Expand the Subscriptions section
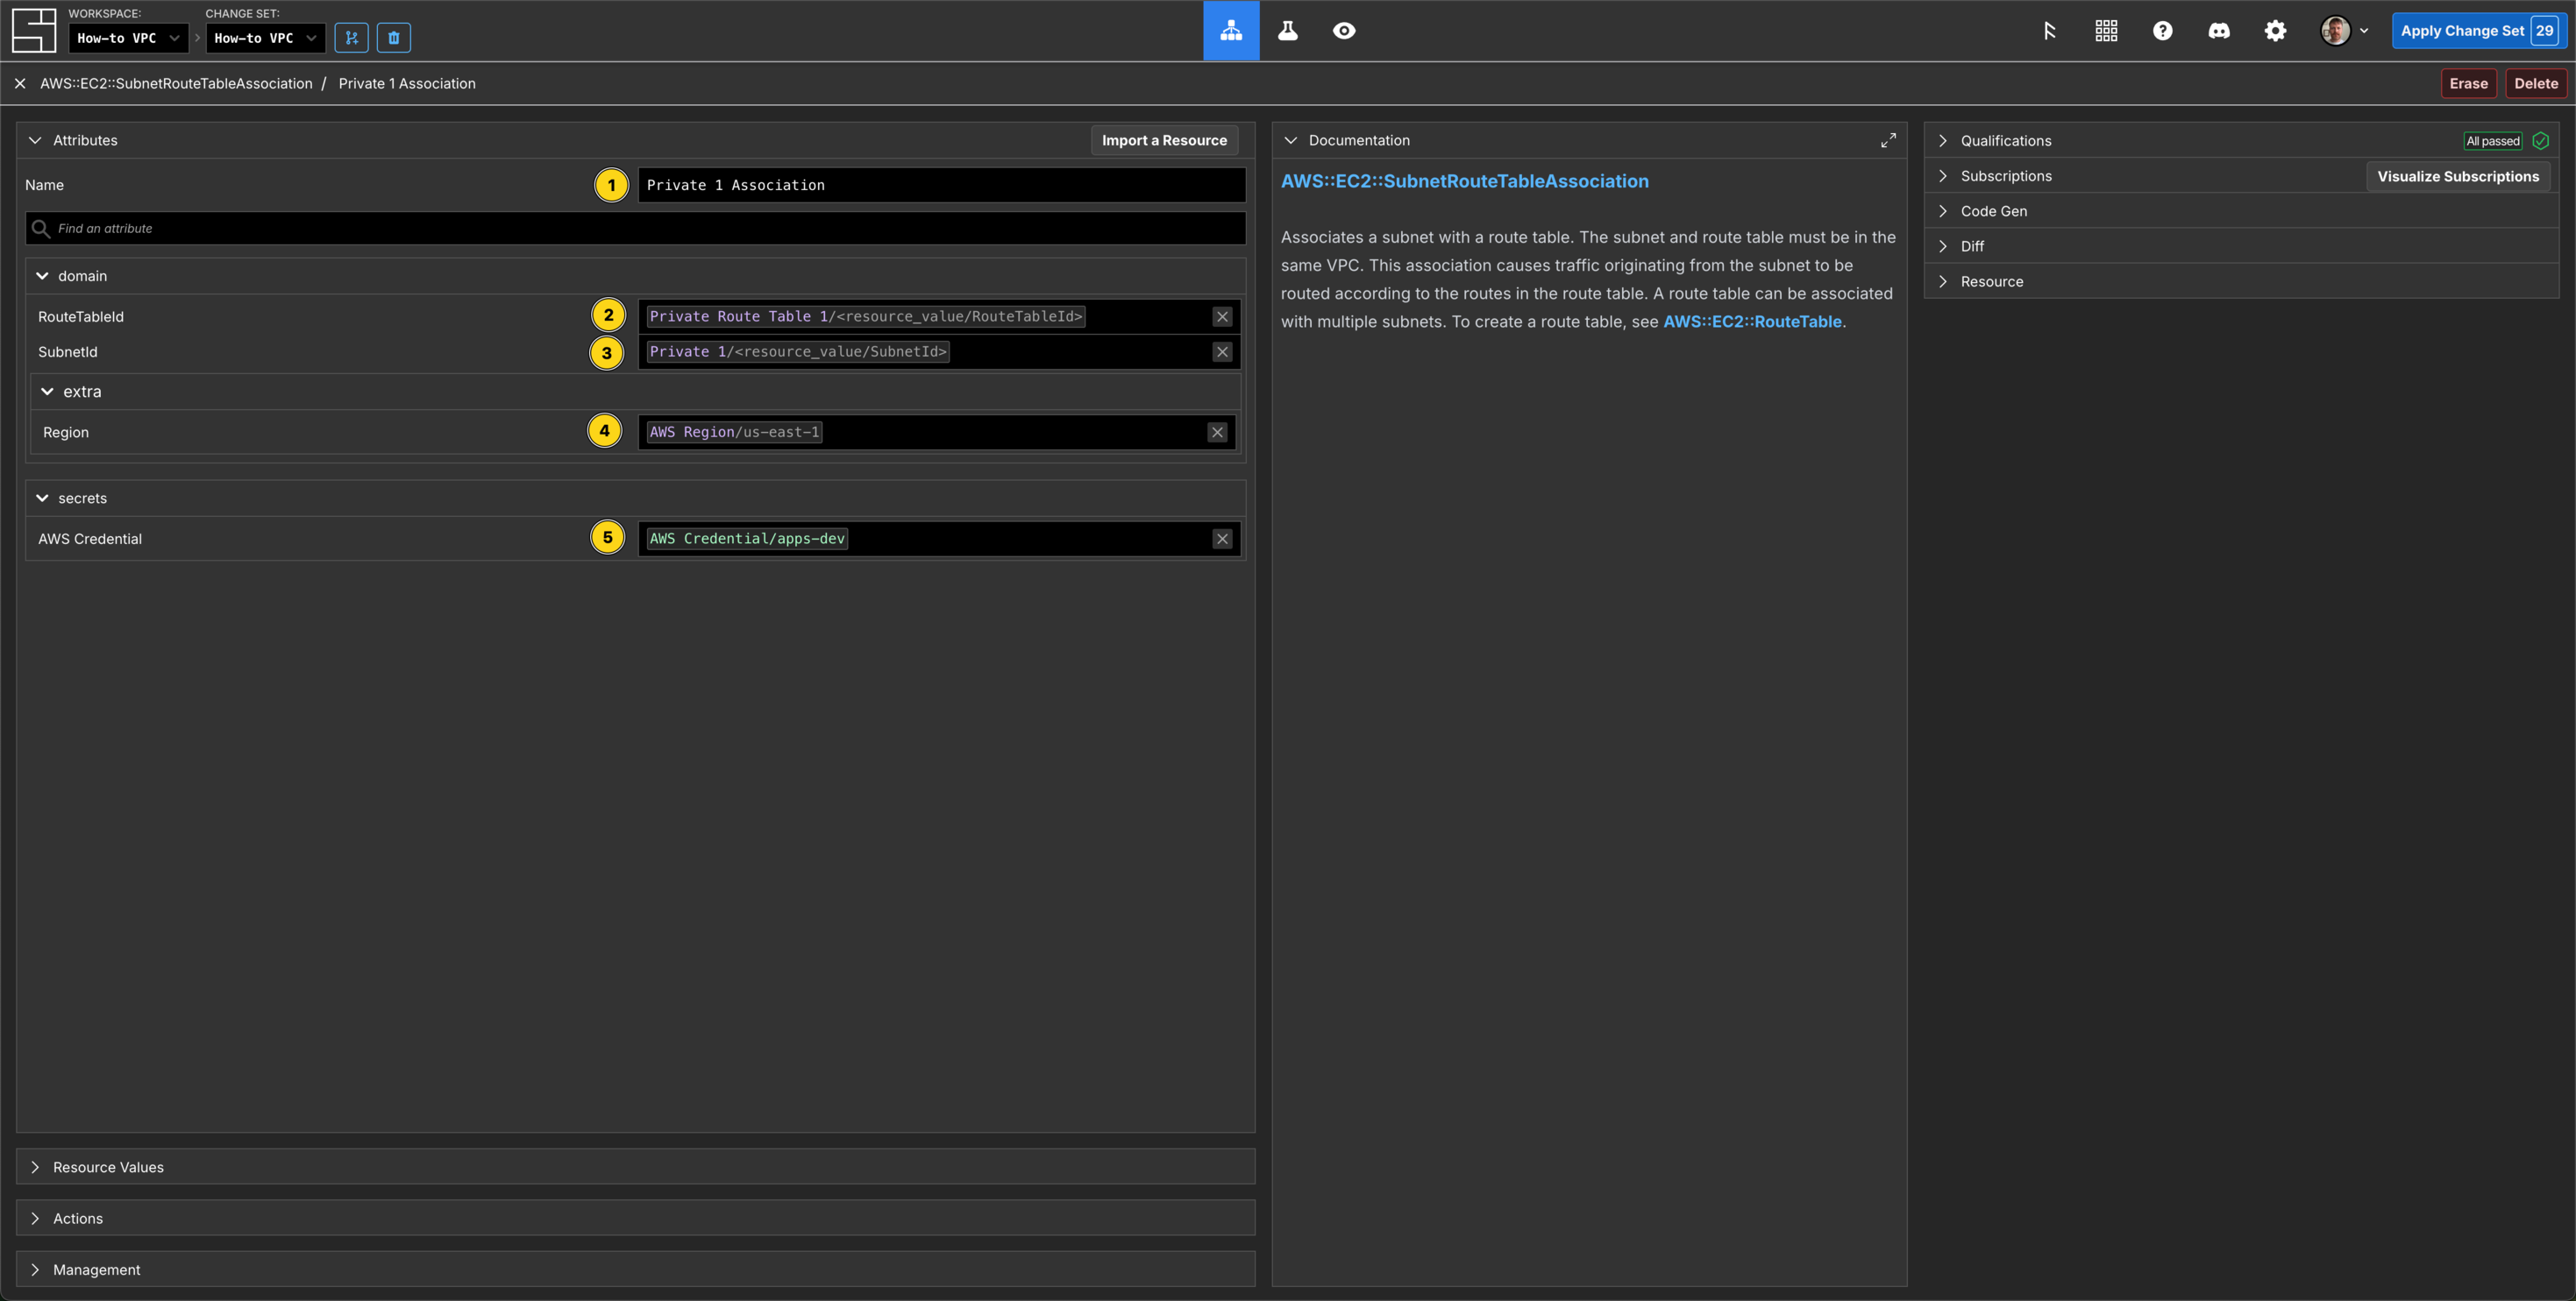Screen dimensions: 2576x1301 coord(1943,176)
